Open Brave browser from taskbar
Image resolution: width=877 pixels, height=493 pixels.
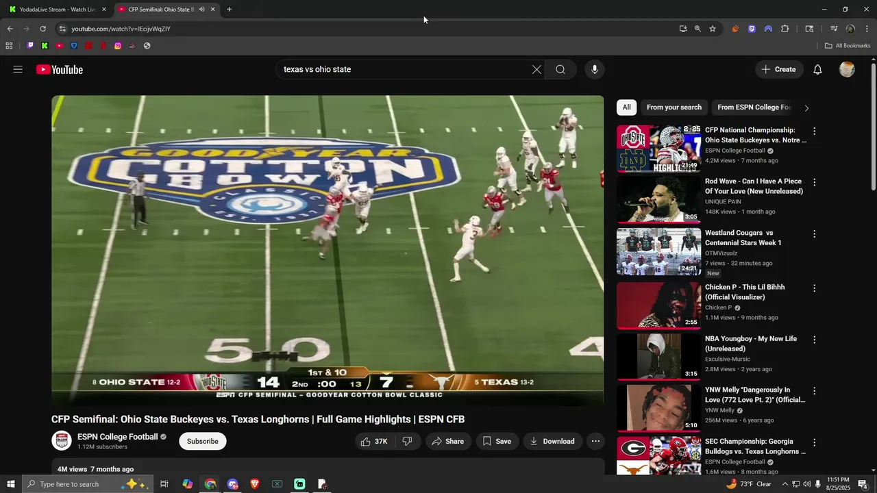(x=255, y=484)
